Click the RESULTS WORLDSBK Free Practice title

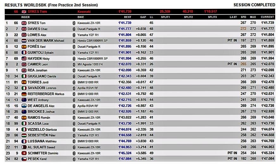pyautogui.click(x=51, y=5)
